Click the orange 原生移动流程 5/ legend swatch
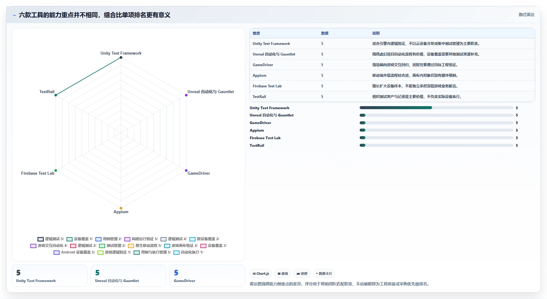 (x=131, y=246)
